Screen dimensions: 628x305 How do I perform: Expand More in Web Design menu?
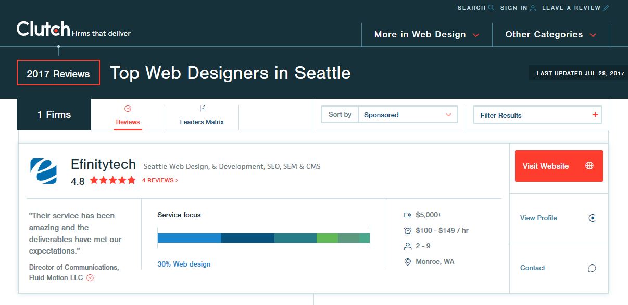[427, 35]
